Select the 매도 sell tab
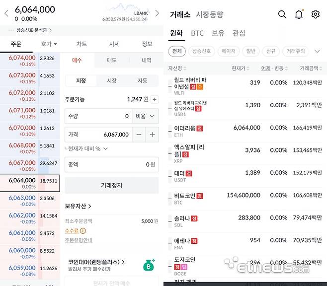327x286 pixels. coord(112,60)
